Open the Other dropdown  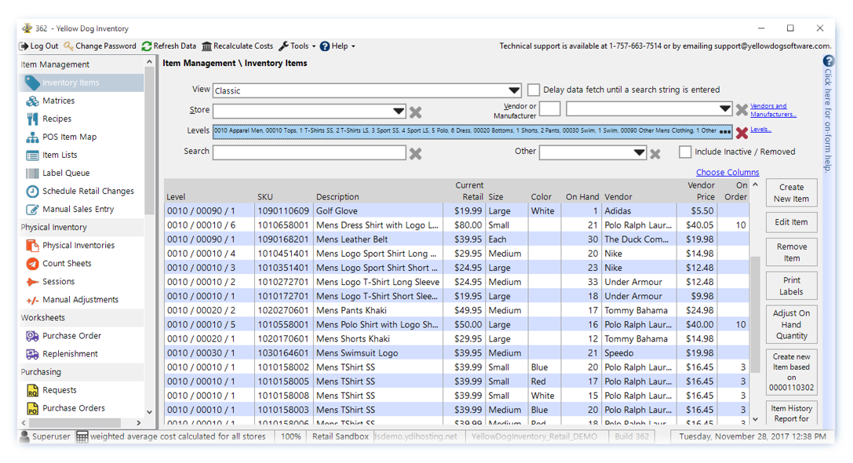tap(640, 153)
